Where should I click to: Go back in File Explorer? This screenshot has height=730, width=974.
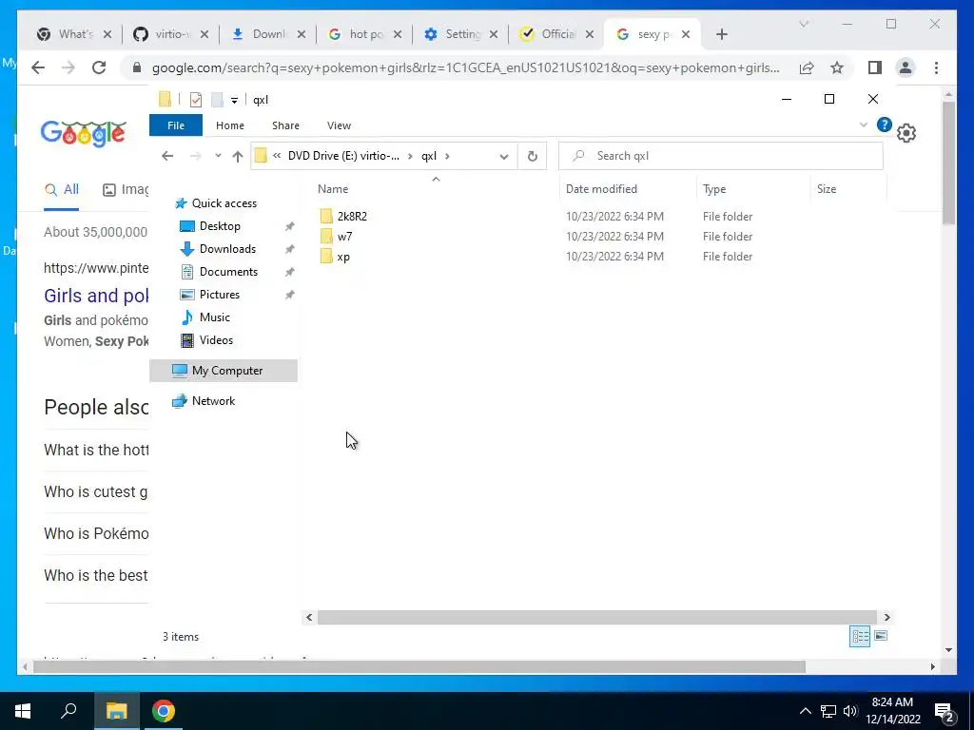[167, 156]
